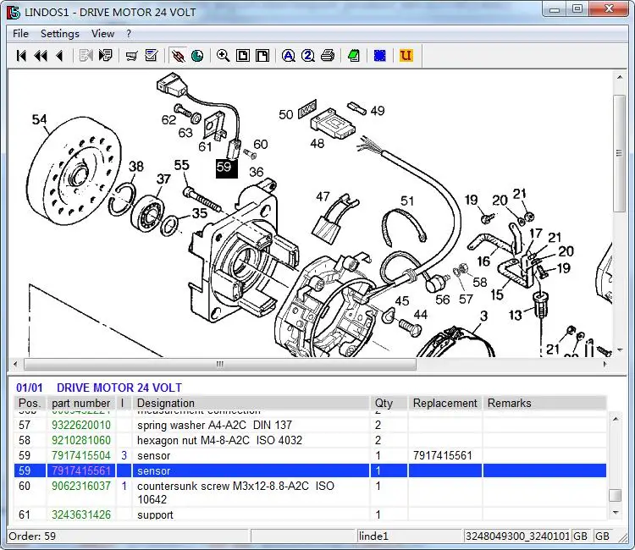Image resolution: width=635 pixels, height=550 pixels.
Task: Click the zoom in magnifier icon
Action: pos(223,56)
